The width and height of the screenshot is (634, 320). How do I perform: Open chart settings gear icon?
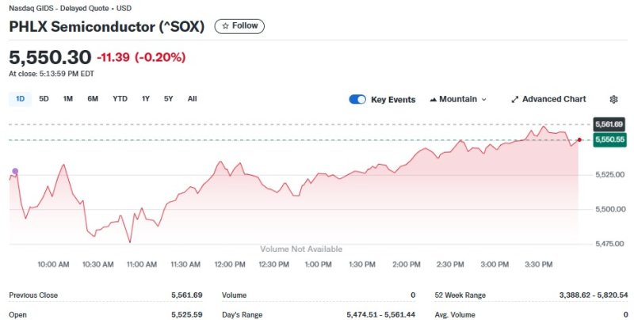pos(613,99)
